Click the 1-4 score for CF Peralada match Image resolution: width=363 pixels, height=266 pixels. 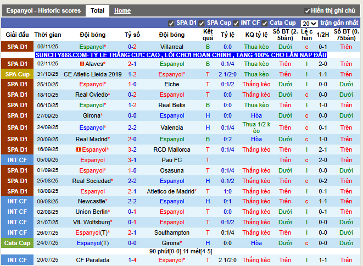tap(132, 260)
